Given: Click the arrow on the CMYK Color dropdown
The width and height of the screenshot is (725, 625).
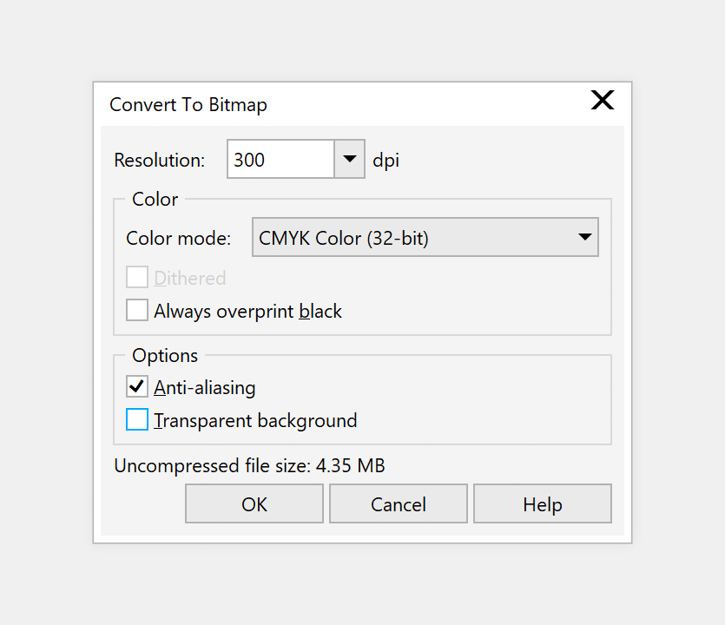Looking at the screenshot, I should (585, 237).
